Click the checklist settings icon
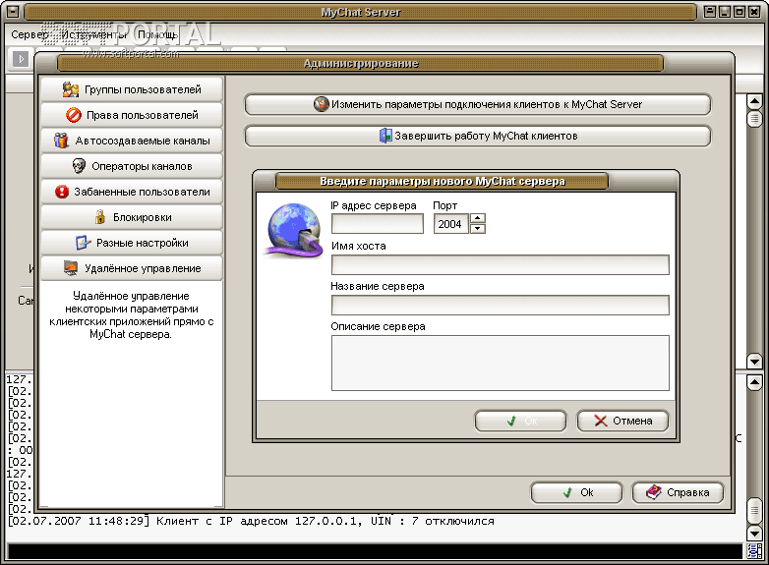This screenshot has height=565, width=769. pos(83,242)
